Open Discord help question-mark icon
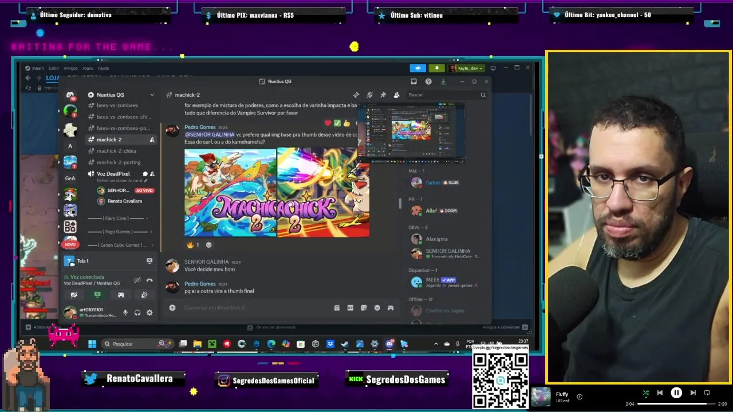The image size is (733, 412). click(x=428, y=82)
